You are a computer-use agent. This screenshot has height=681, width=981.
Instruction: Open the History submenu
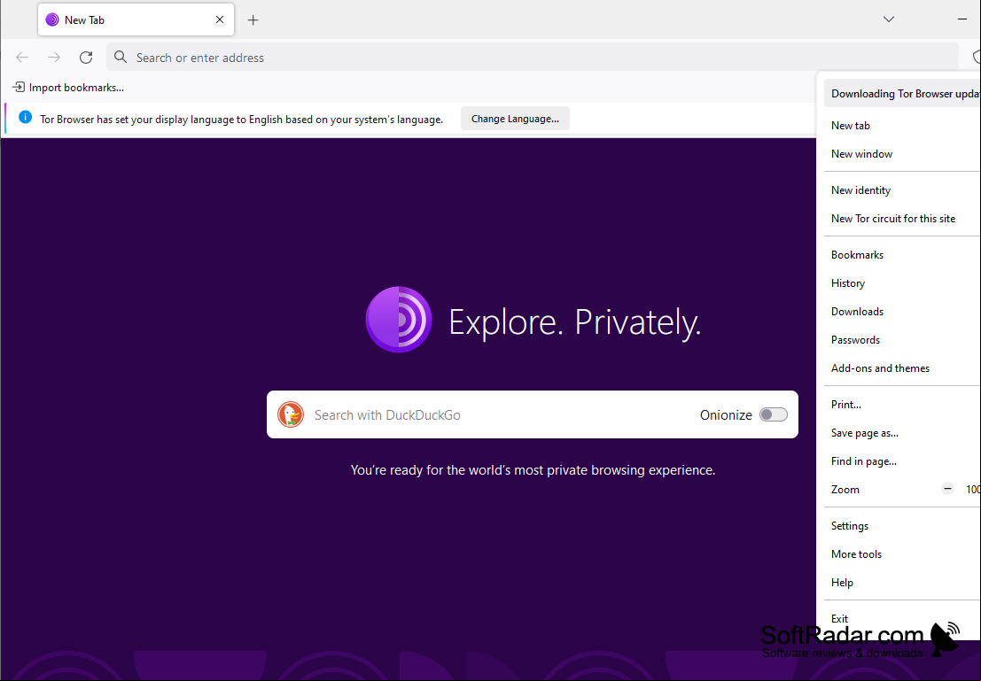click(x=902, y=283)
